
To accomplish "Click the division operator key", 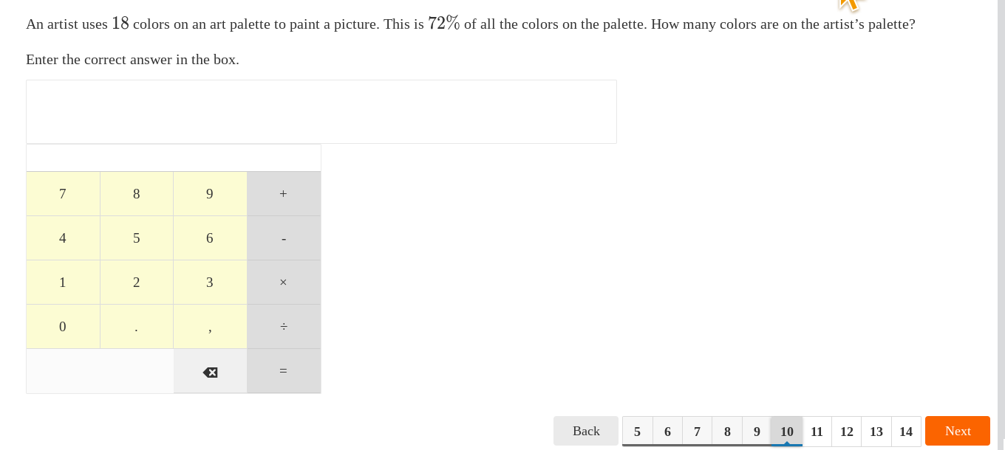I will point(284,327).
